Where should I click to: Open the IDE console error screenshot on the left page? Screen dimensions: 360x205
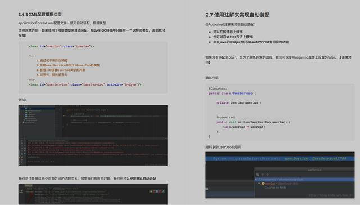pyautogui.click(x=93, y=135)
